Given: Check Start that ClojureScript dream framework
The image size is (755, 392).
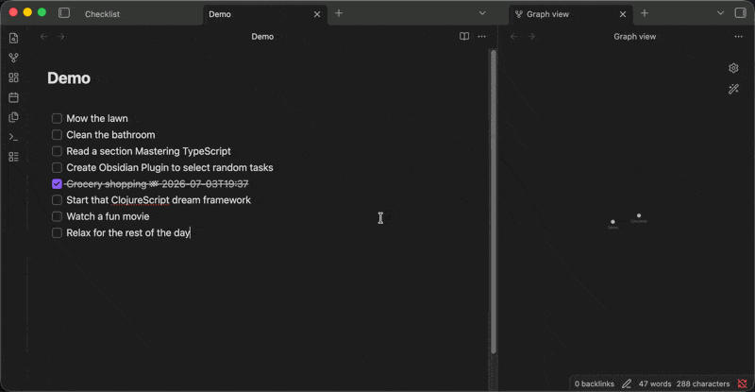Looking at the screenshot, I should point(57,200).
